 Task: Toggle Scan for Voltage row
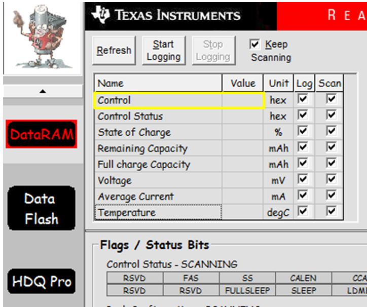[331, 179]
